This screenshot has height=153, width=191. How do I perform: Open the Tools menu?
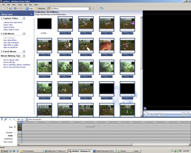coord(20,5)
